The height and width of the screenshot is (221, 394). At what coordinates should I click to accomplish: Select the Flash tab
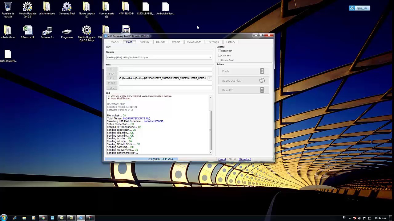129,42
